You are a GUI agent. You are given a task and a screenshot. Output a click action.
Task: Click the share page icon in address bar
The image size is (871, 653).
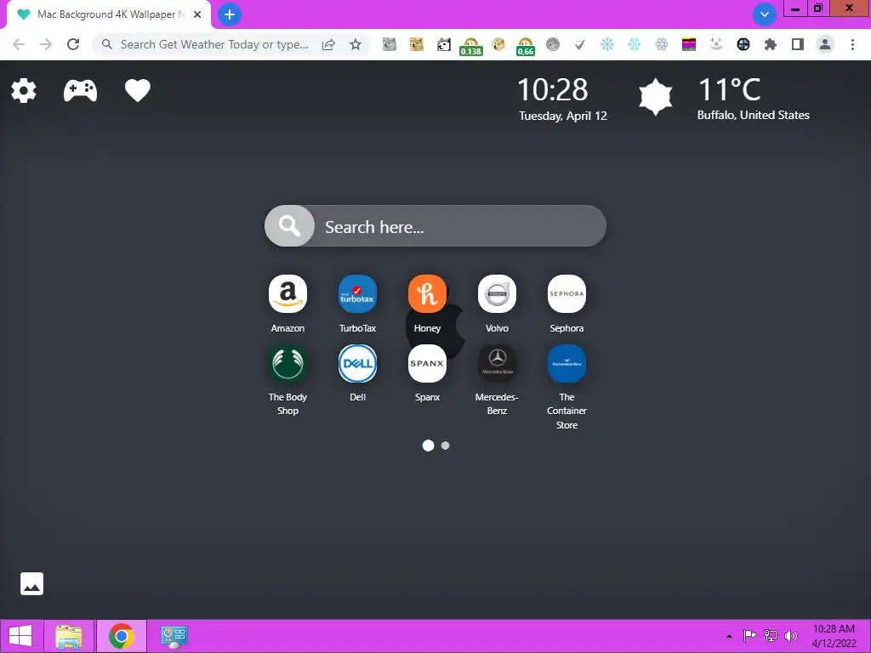328,44
